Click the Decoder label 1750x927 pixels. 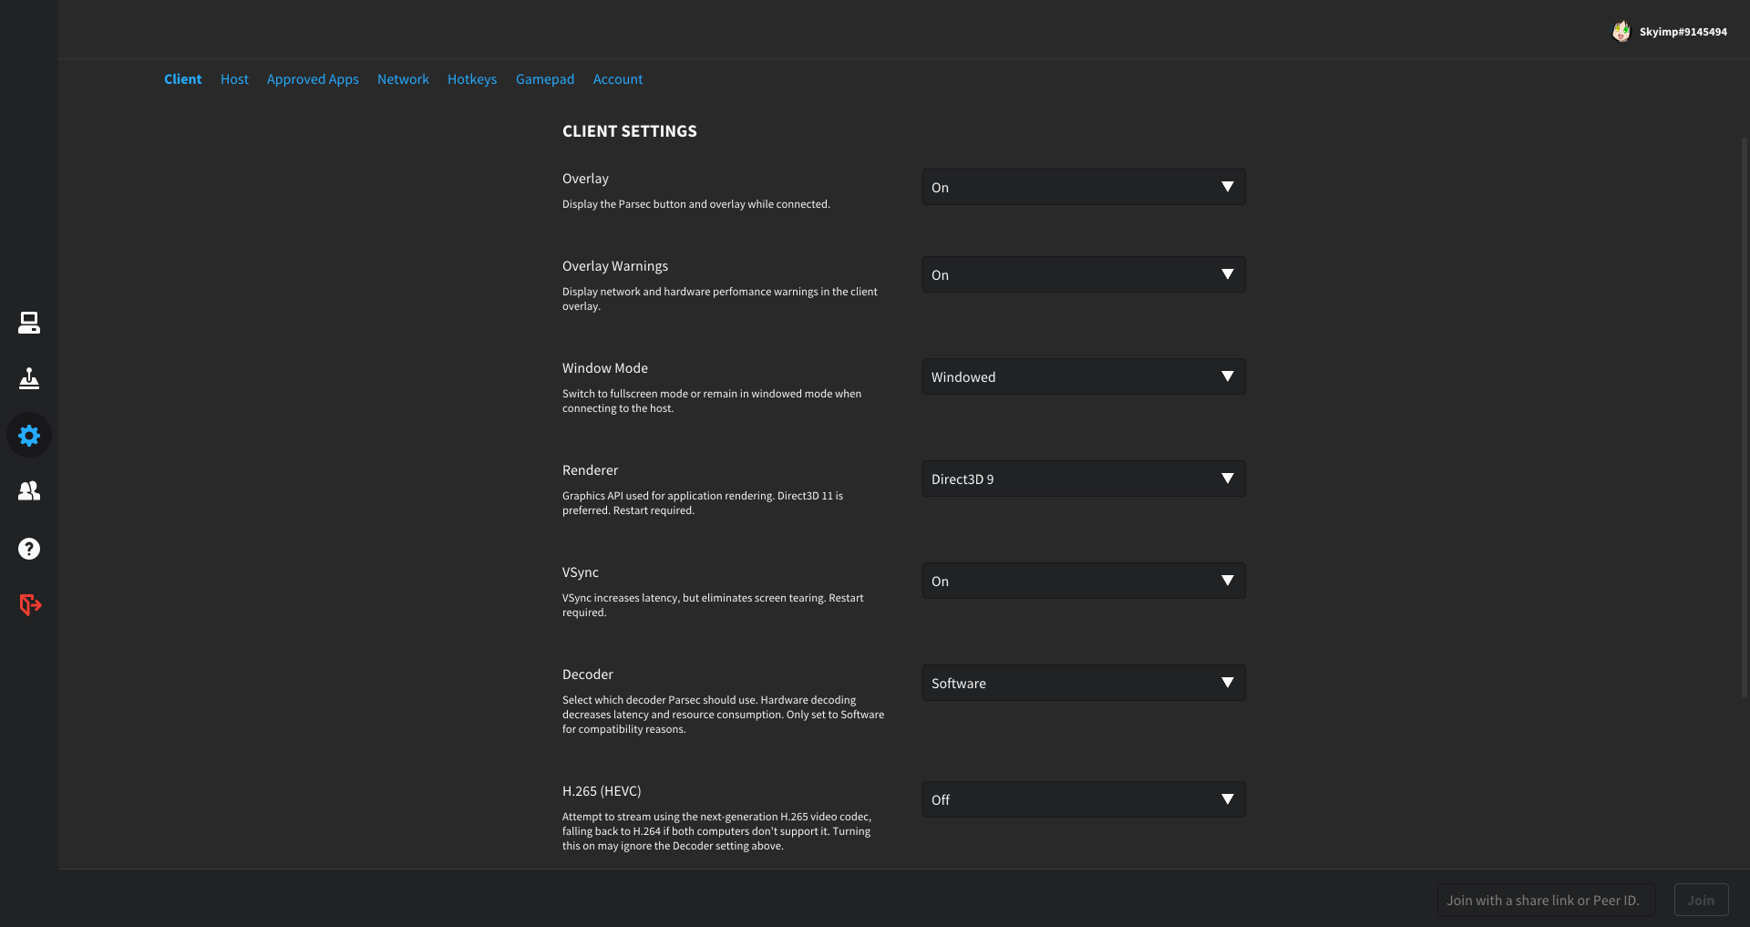click(x=588, y=675)
